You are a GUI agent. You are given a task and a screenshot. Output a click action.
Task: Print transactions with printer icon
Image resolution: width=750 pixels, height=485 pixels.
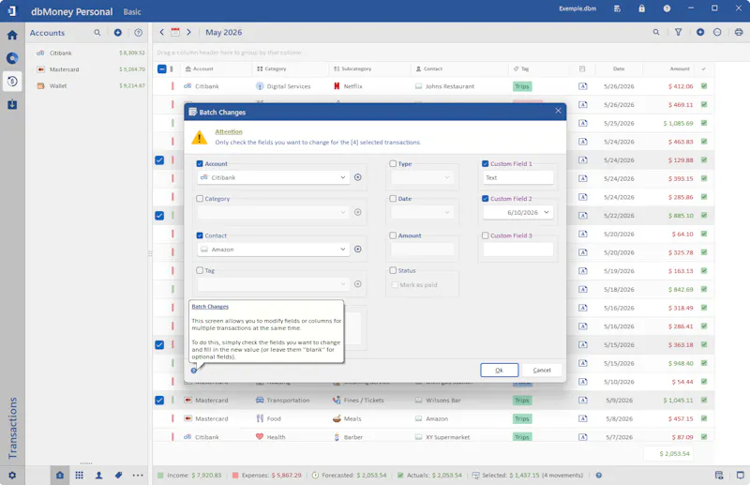point(739,32)
